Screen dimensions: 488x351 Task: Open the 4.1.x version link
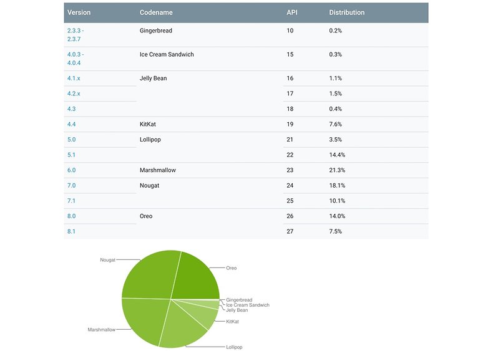coord(74,79)
